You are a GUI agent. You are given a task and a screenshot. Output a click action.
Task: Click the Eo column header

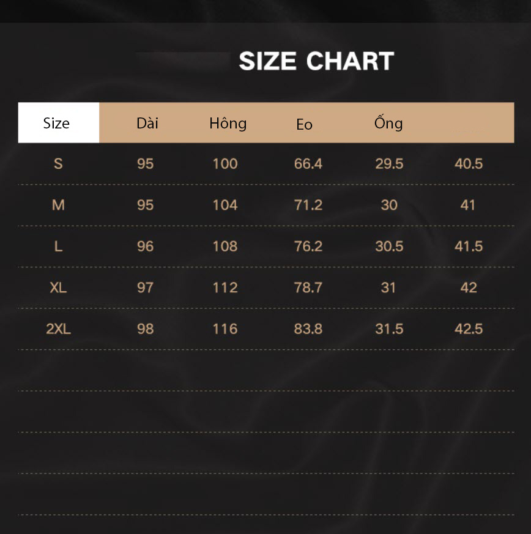click(x=304, y=124)
